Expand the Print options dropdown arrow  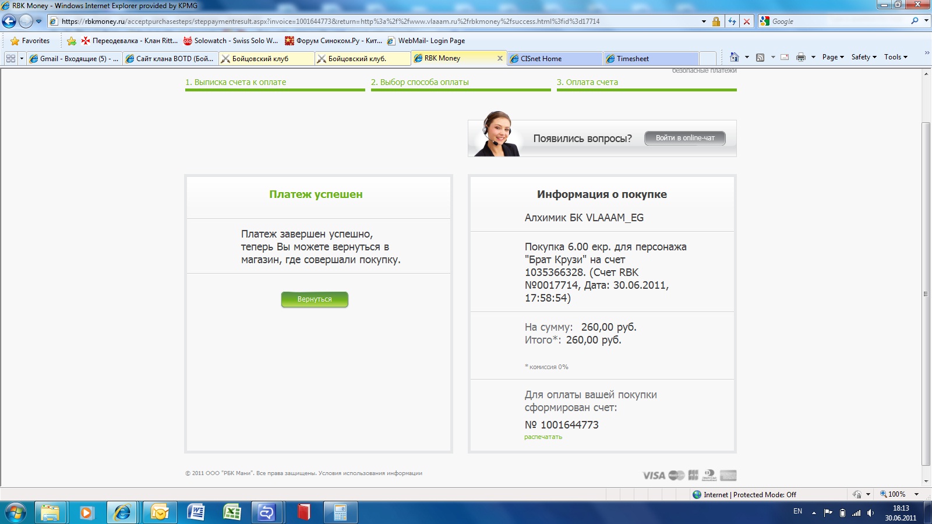(813, 57)
